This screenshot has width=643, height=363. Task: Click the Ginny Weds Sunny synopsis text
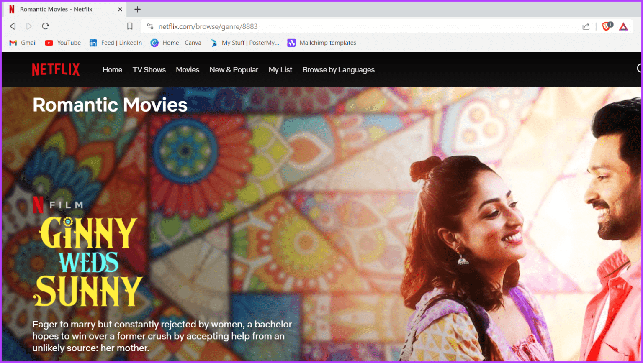tap(162, 336)
